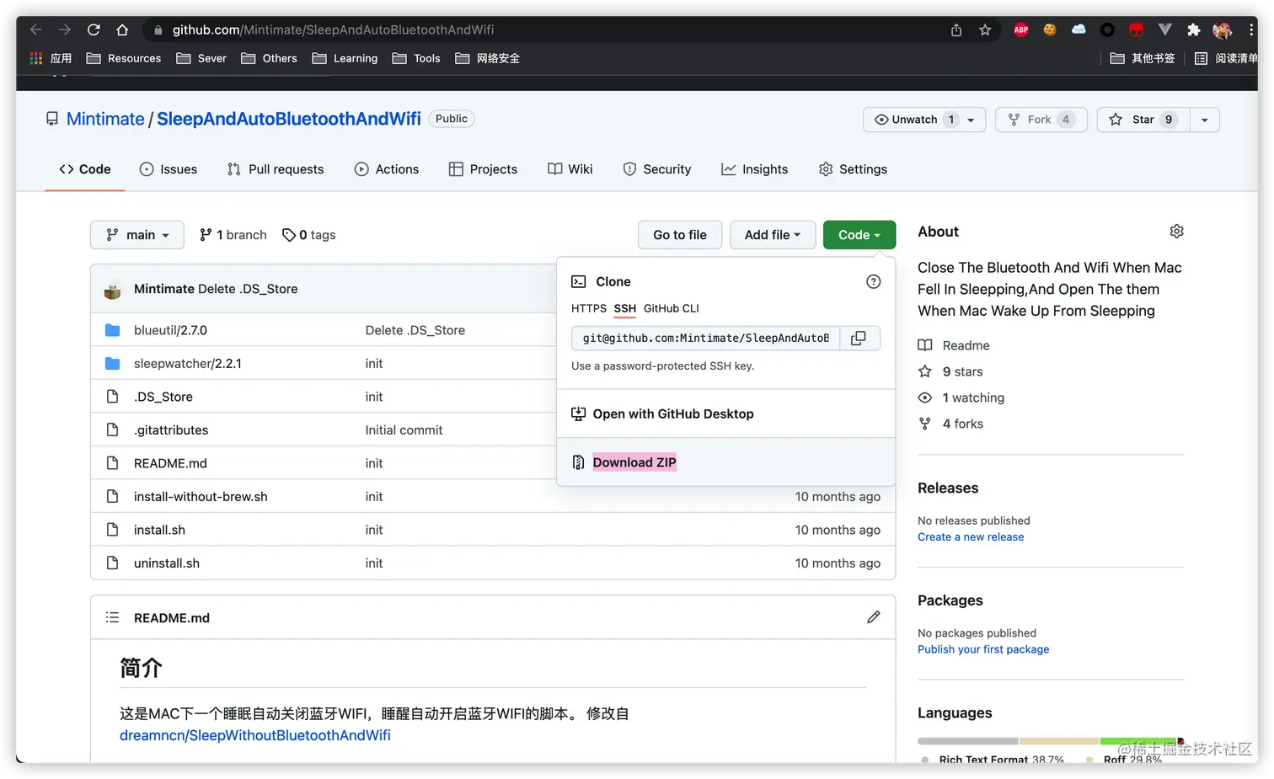Bookmark this page with the star icon
Screen dimensions: 1274x779
click(985, 29)
